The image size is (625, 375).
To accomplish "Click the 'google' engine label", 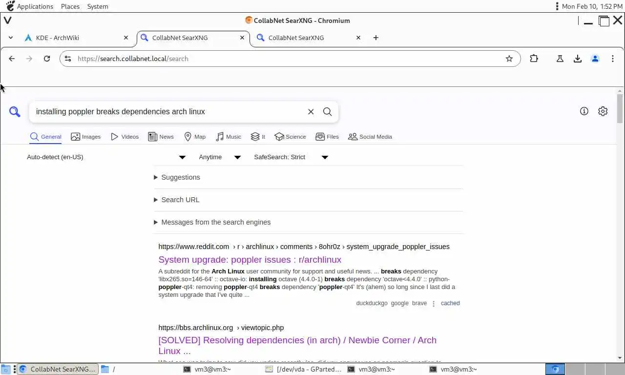I will point(399,303).
